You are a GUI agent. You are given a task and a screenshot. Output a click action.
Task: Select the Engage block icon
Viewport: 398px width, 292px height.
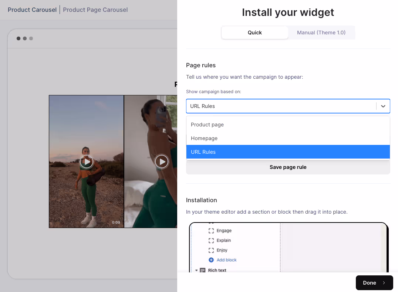tap(211, 231)
